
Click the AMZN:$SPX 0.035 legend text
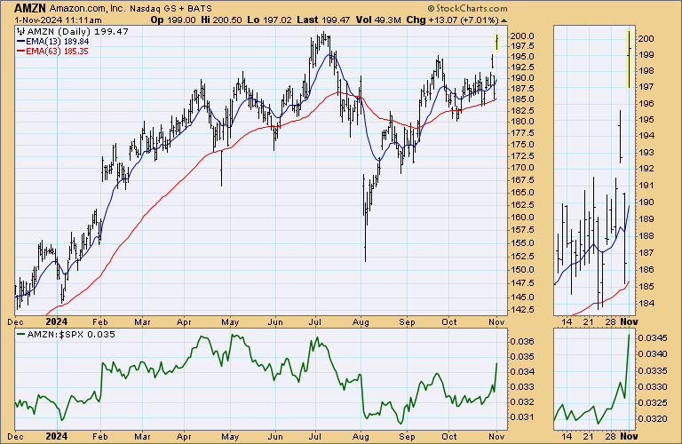71,335
